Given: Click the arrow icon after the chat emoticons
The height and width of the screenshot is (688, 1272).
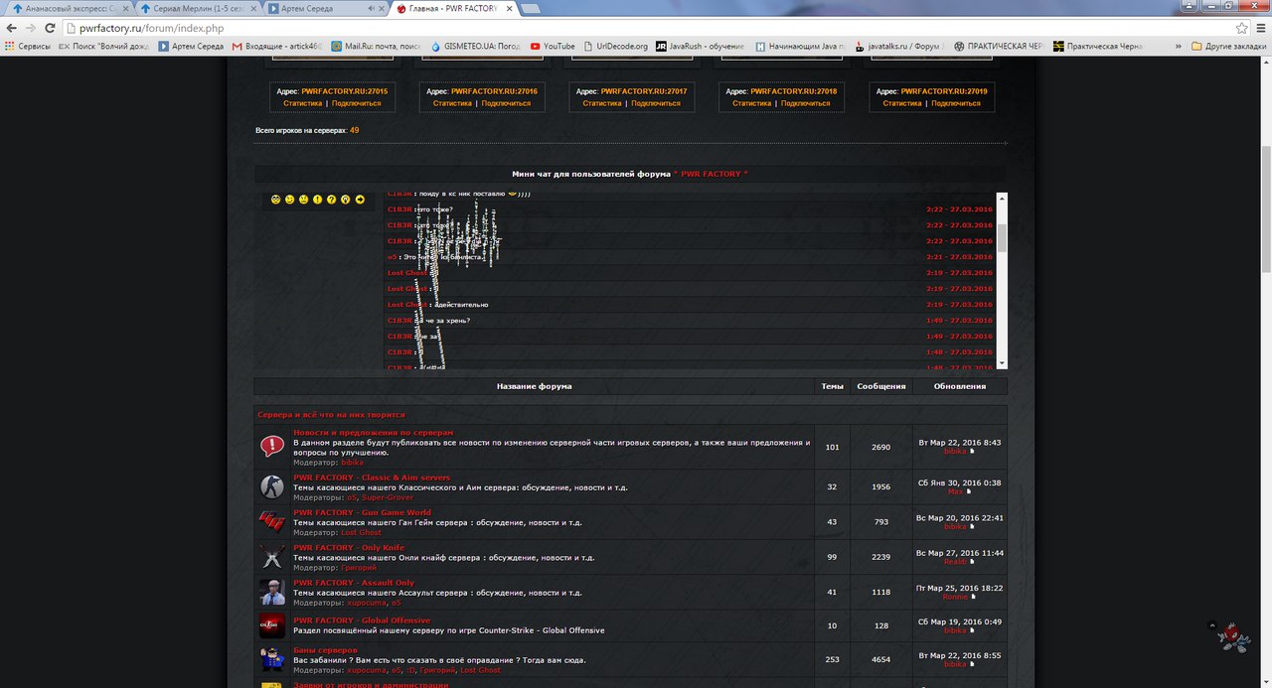Looking at the screenshot, I should (360, 200).
